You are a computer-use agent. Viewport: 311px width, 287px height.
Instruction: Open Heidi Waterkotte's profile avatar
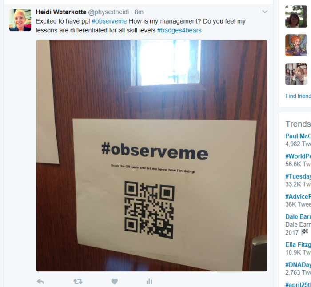(20, 20)
